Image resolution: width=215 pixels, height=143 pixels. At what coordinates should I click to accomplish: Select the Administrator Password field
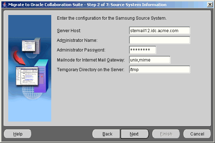(143, 50)
